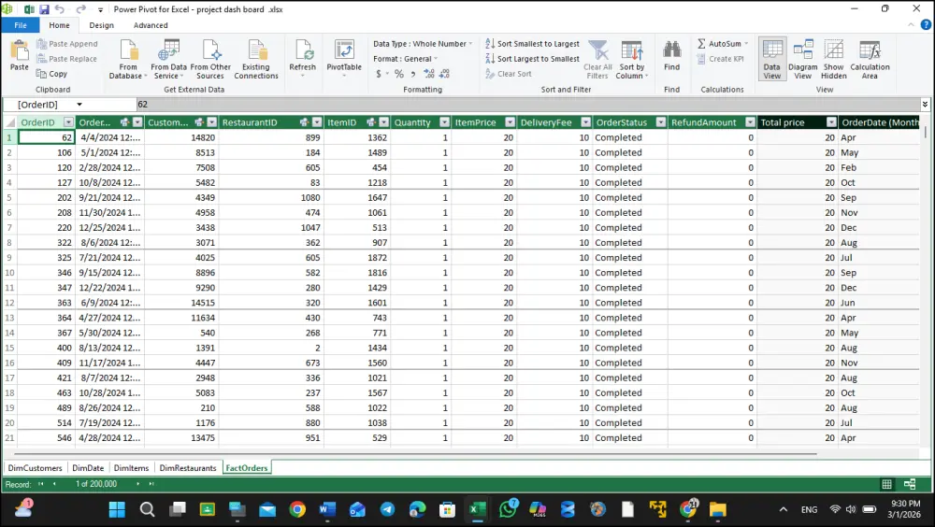This screenshot has width=935, height=527.
Task: Switch to DimItems sheet tab
Action: 131,468
